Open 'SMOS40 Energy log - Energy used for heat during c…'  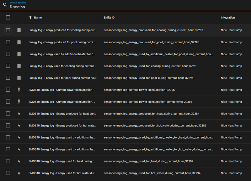pos(62,161)
